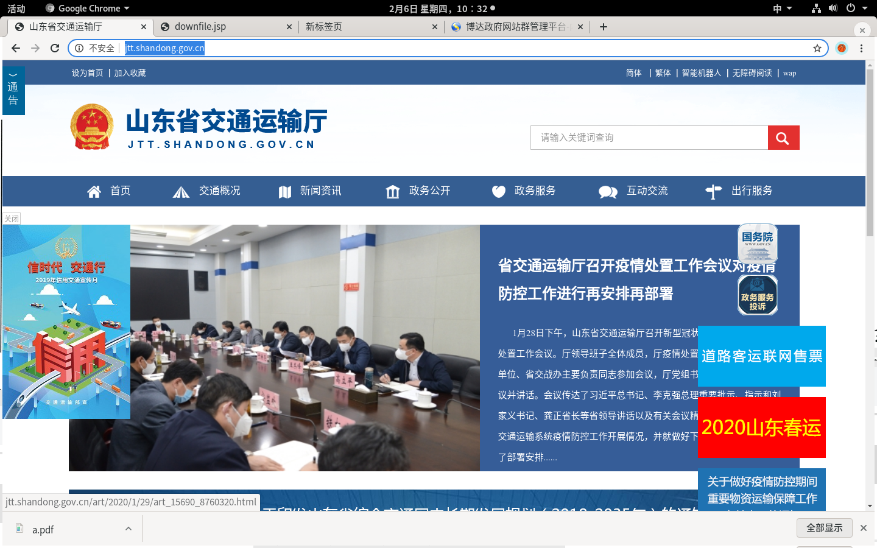
Task: Click the 国务院 floating badge icon
Action: (757, 243)
